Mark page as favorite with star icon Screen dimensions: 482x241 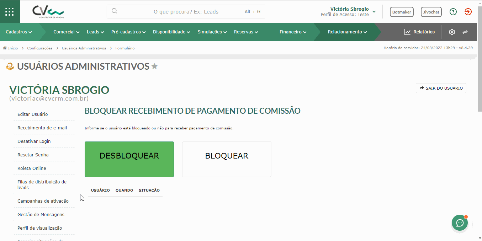154,66
